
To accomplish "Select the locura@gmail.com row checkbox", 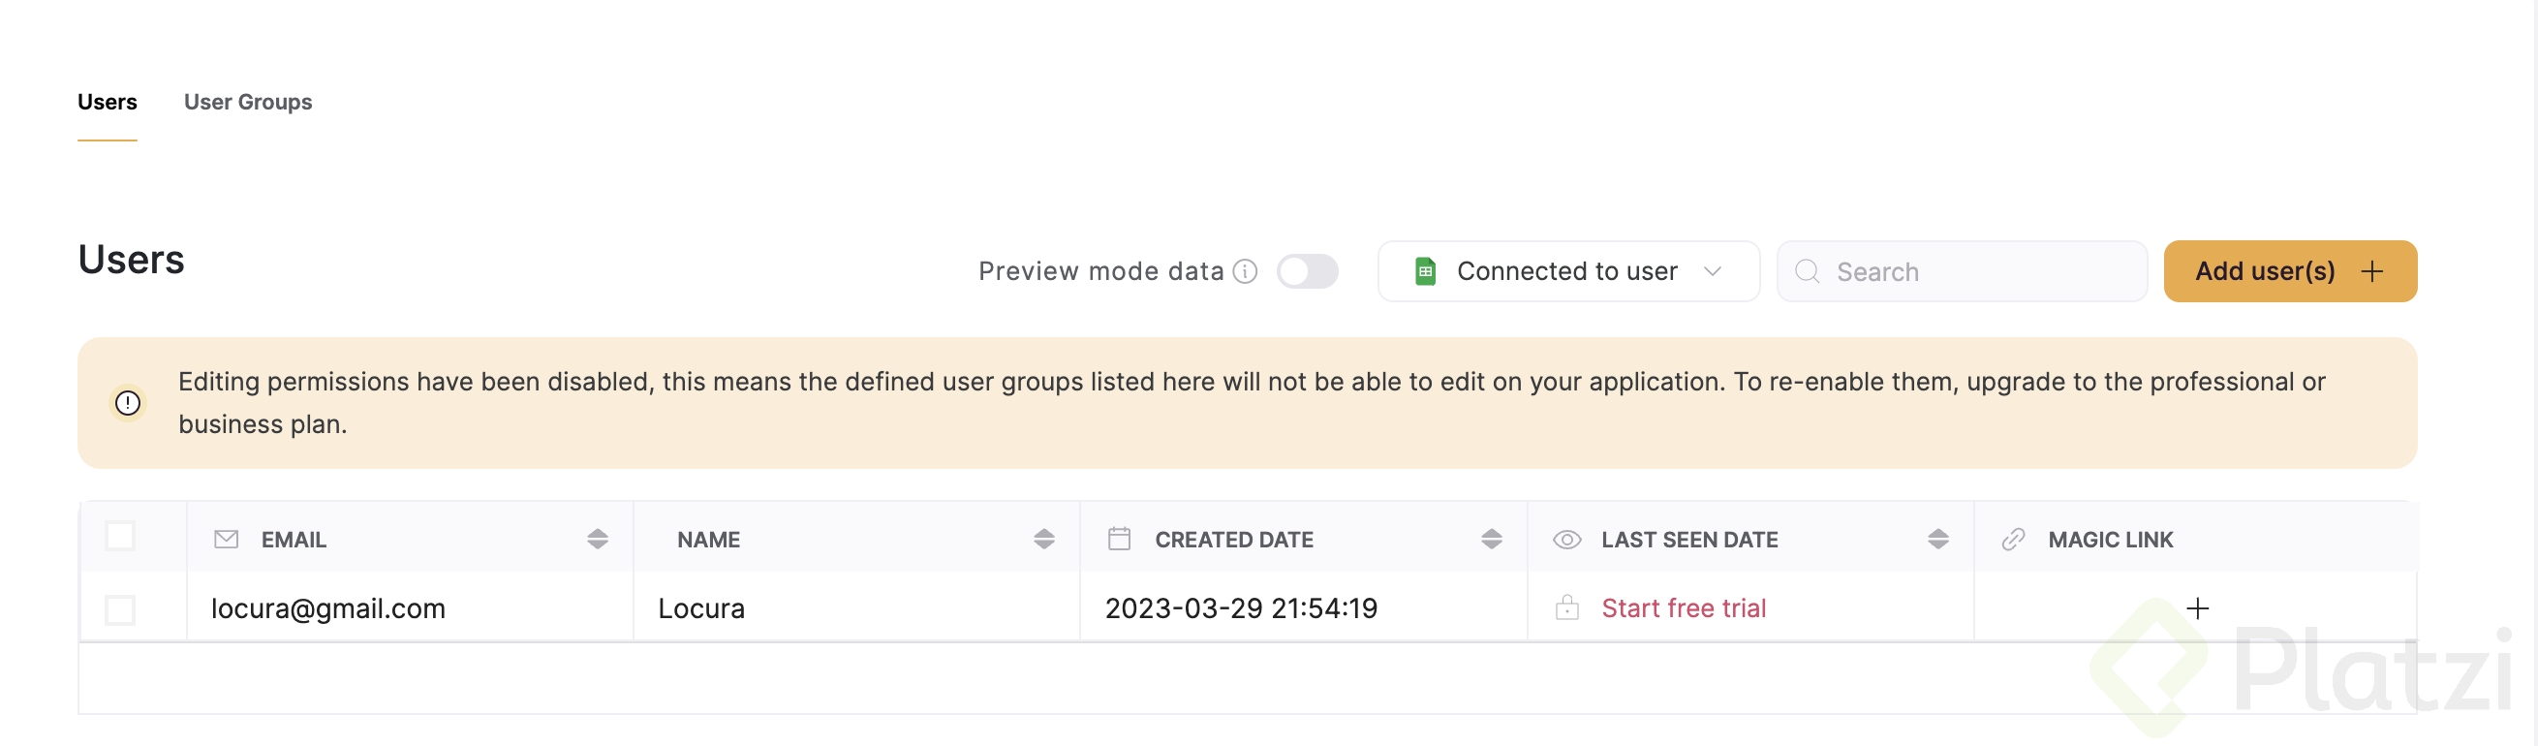I will click(x=120, y=610).
